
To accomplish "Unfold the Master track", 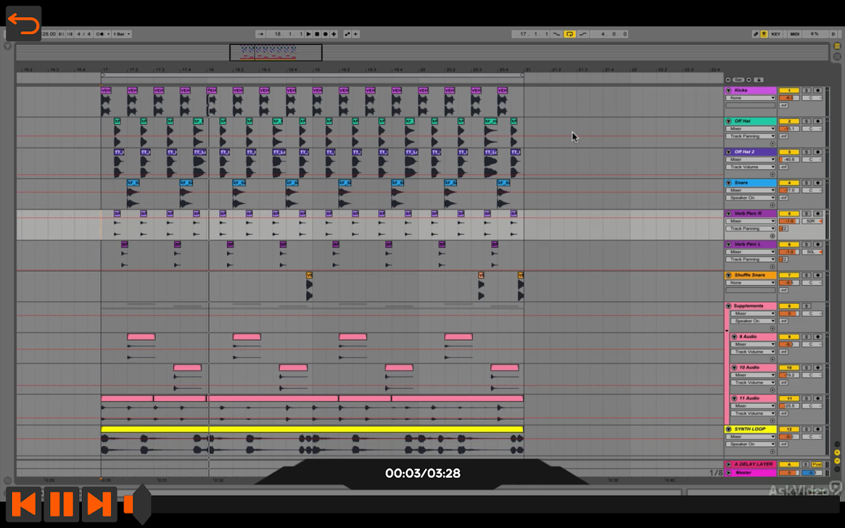I will click(x=729, y=472).
